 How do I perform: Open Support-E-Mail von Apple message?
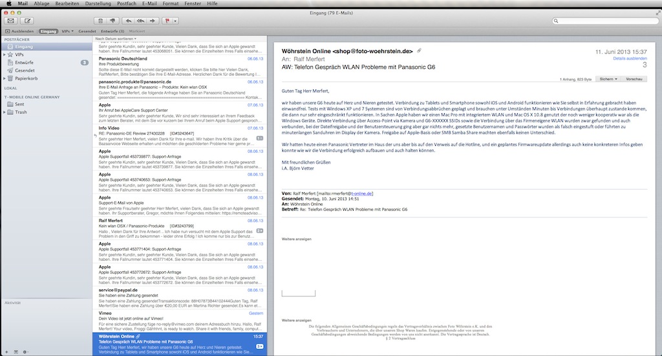point(180,205)
